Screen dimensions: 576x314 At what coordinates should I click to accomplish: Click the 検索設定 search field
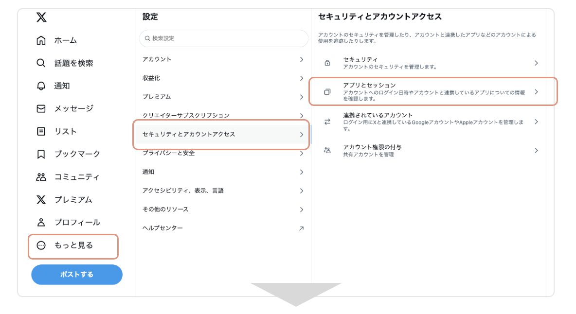pos(224,38)
